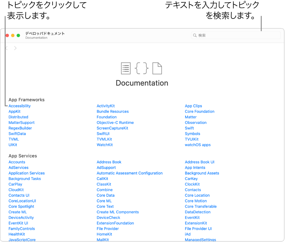The height and width of the screenshot is (242, 285).
Task: Open Core Transferable
Action: click(x=201, y=207)
